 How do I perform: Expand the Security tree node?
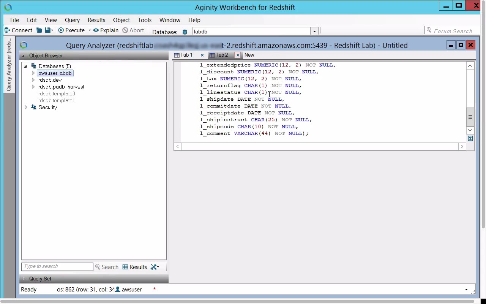click(x=26, y=107)
